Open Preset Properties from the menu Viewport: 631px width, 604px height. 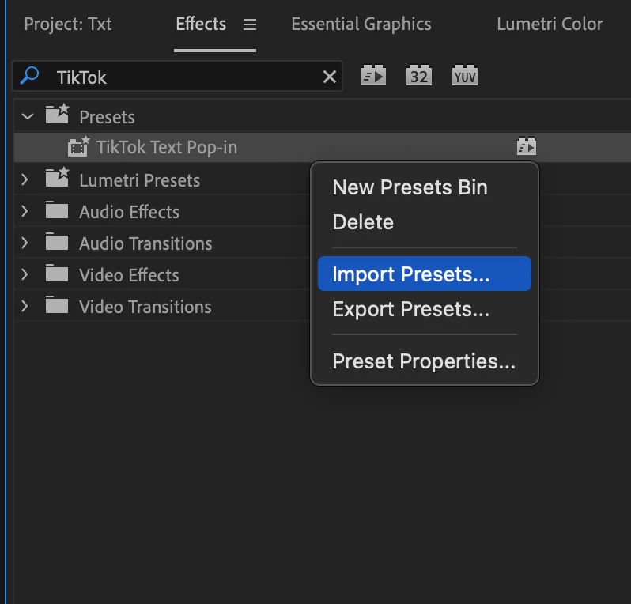click(424, 361)
